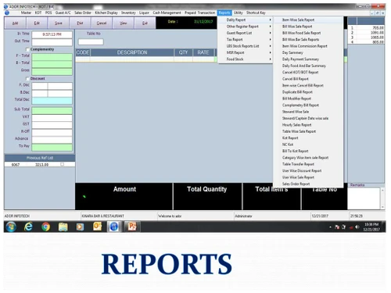This screenshot has width=391, height=293.
Task: Click the Add button
Action: coord(15,23)
